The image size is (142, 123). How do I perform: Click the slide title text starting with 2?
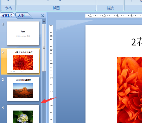(x=136, y=42)
